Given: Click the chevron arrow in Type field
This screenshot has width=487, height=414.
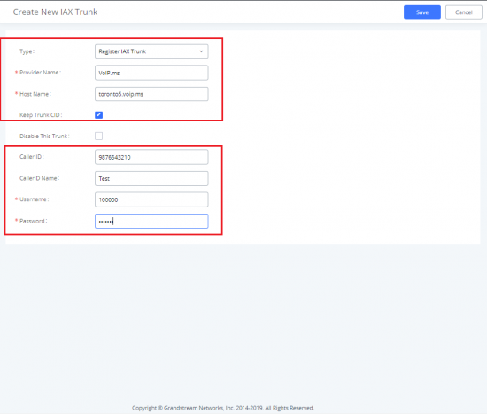Looking at the screenshot, I should point(201,51).
